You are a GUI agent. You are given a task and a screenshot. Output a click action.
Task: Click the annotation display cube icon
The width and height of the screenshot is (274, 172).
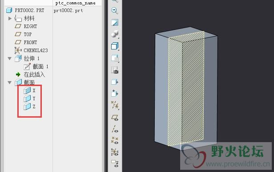pos(115,82)
